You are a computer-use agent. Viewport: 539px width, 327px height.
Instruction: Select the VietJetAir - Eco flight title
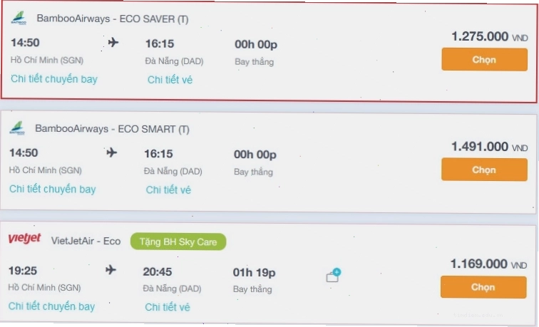click(x=86, y=241)
